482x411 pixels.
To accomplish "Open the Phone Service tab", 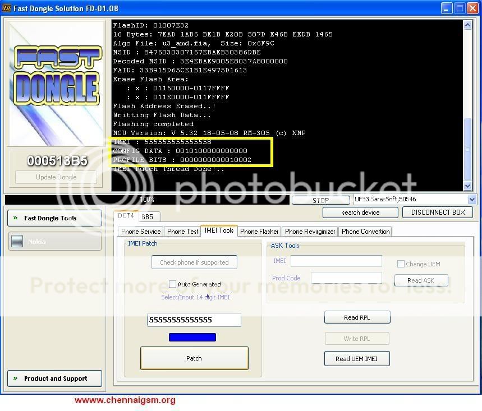I will tap(141, 232).
